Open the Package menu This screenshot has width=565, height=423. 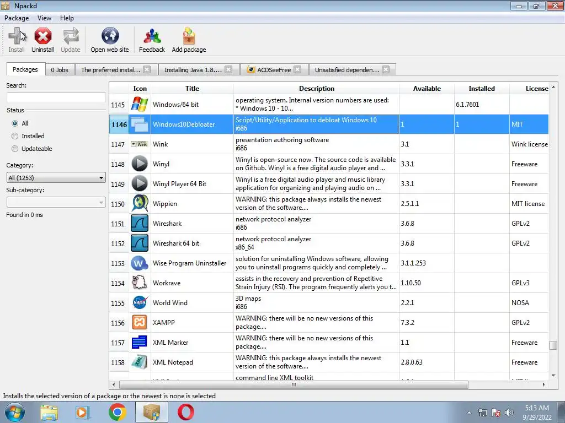[17, 18]
